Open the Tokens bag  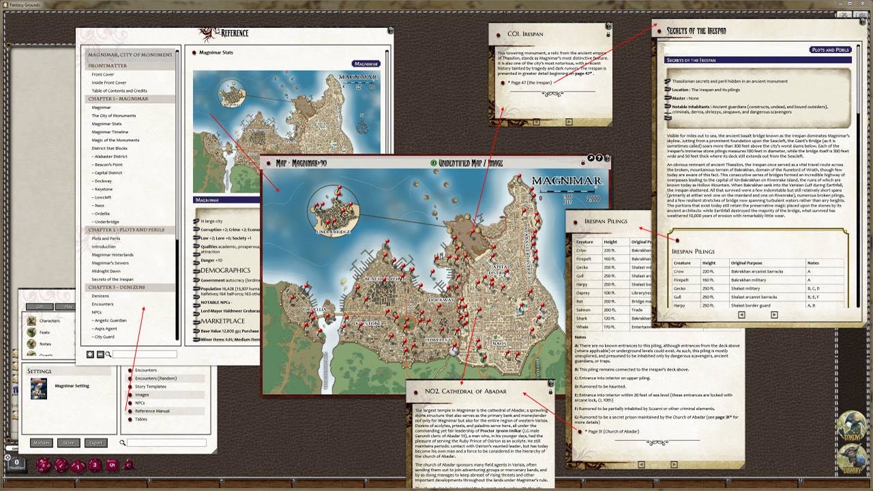(852, 427)
